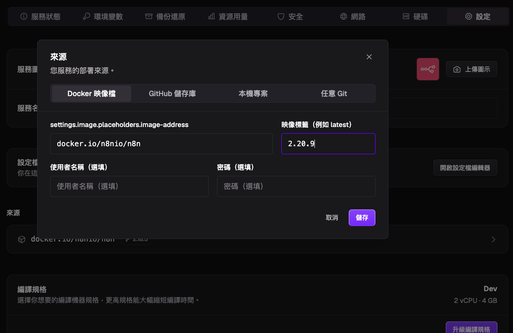Click the 來源 dialog title

59,57
